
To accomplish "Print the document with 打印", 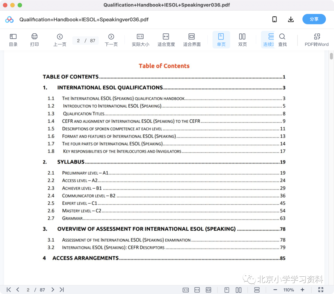I will 34,40.
